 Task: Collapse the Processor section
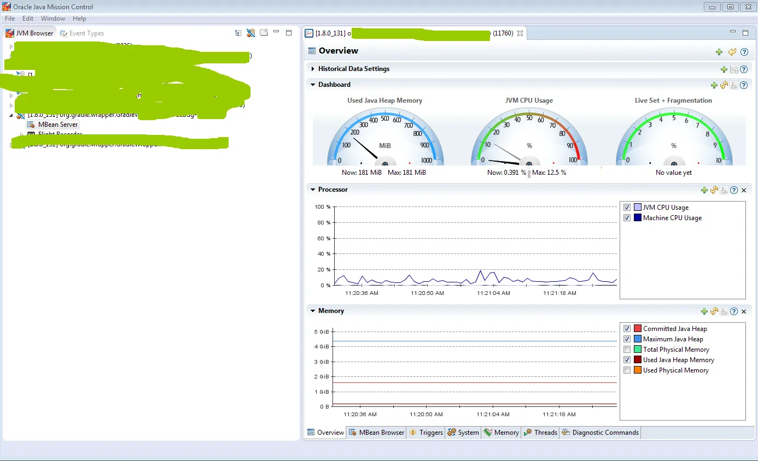pos(313,190)
